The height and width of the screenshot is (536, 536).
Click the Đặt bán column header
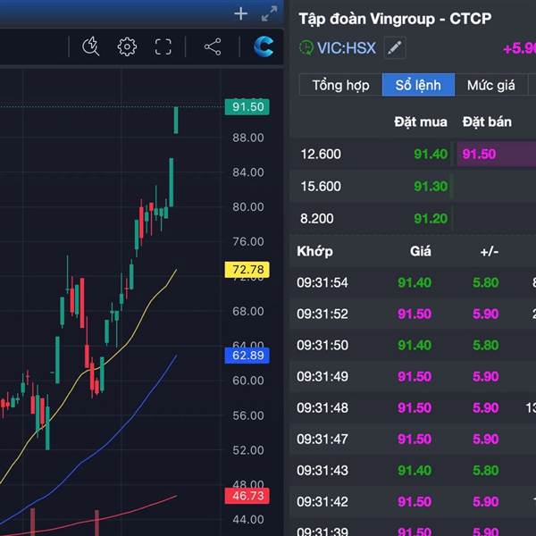(487, 122)
